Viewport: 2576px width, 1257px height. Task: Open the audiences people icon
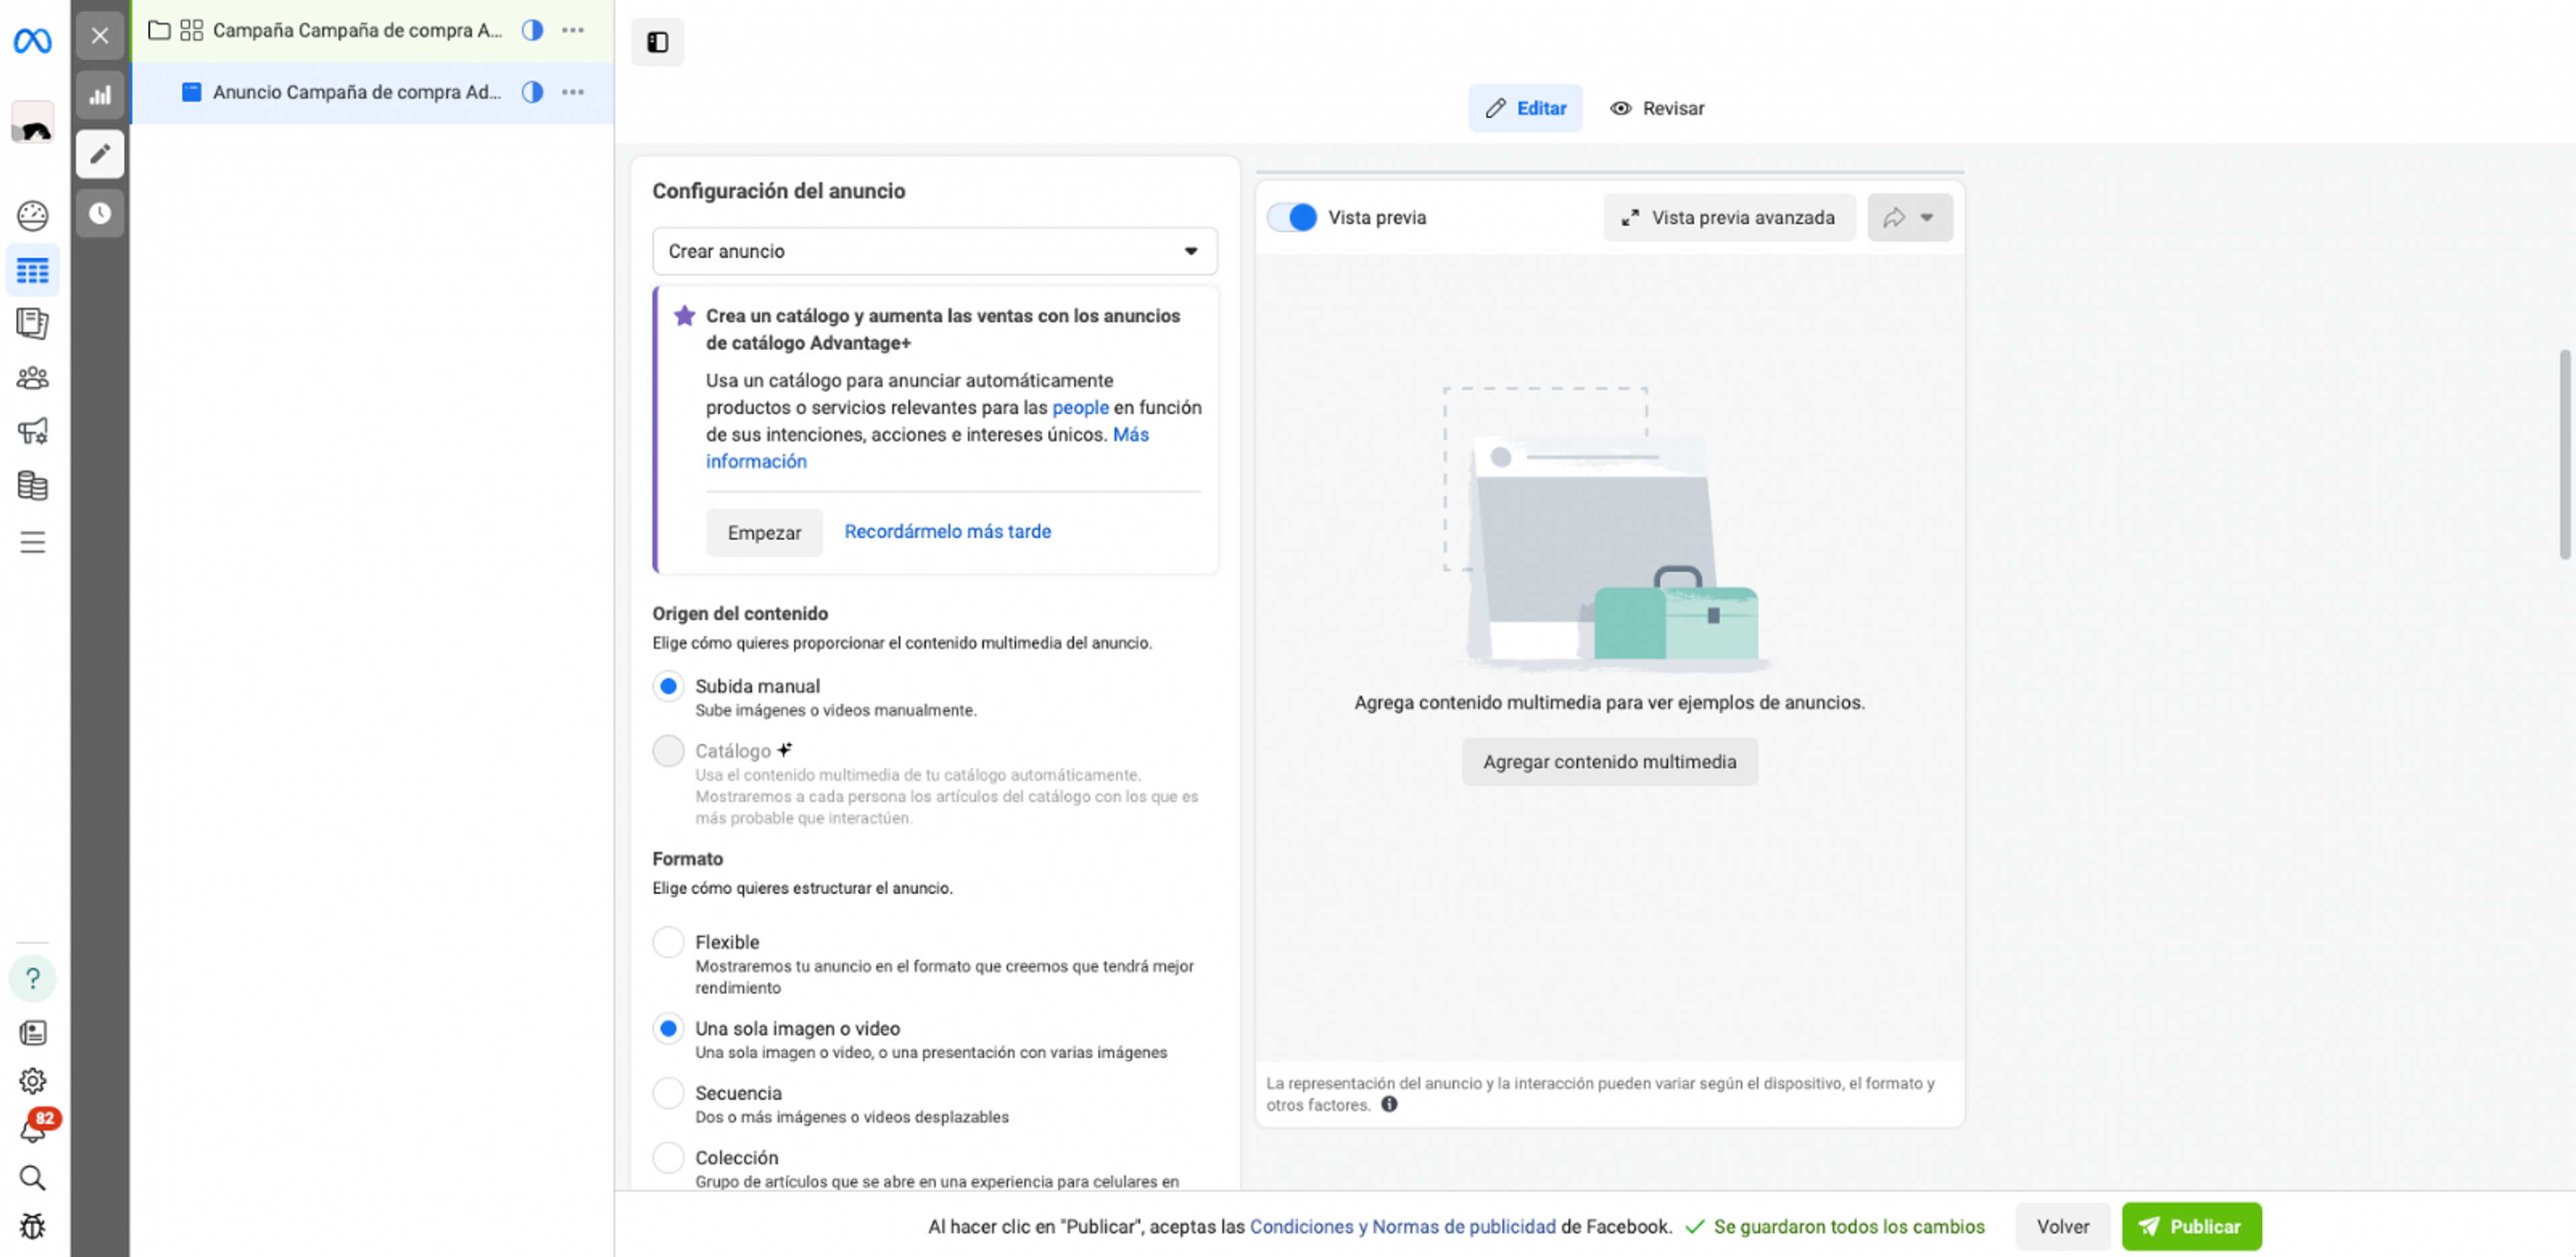32,377
